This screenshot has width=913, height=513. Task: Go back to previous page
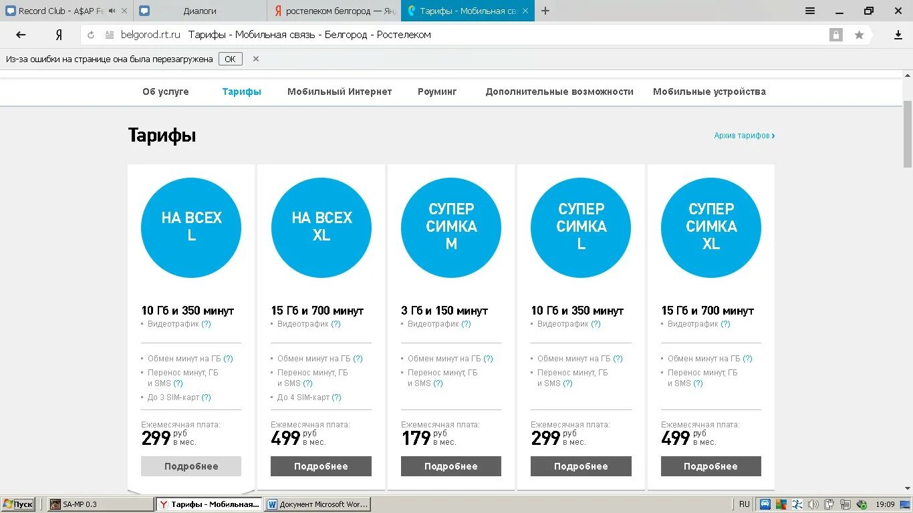21,35
